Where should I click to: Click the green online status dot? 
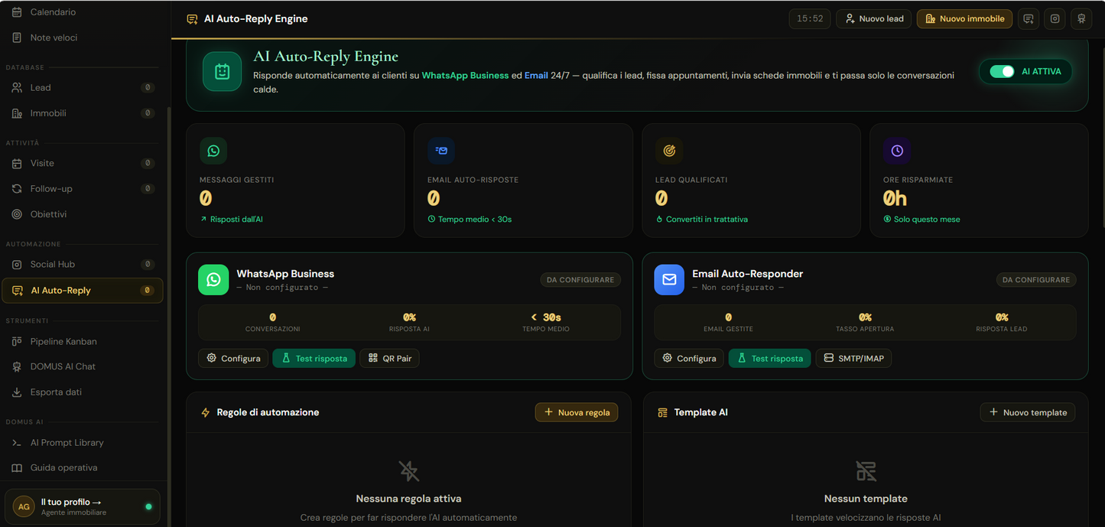click(148, 507)
